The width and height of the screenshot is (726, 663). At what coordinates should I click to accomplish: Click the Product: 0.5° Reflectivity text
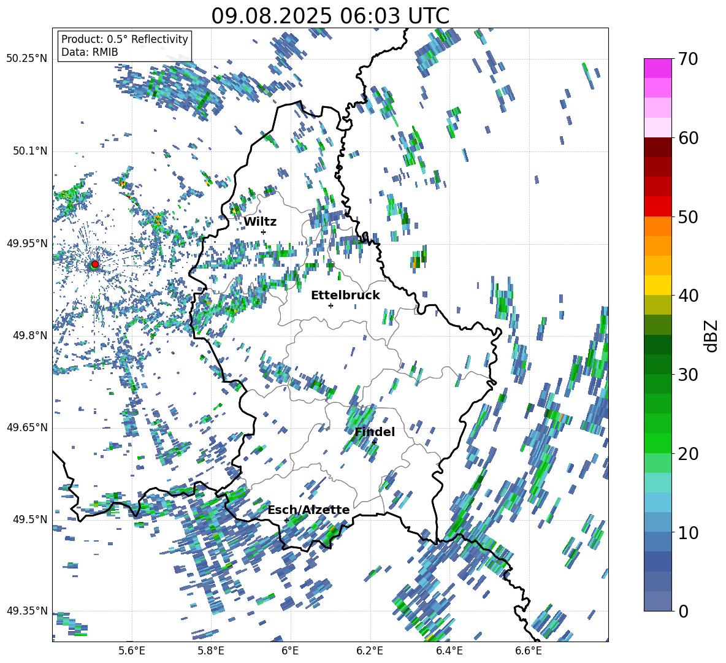[x=124, y=39]
